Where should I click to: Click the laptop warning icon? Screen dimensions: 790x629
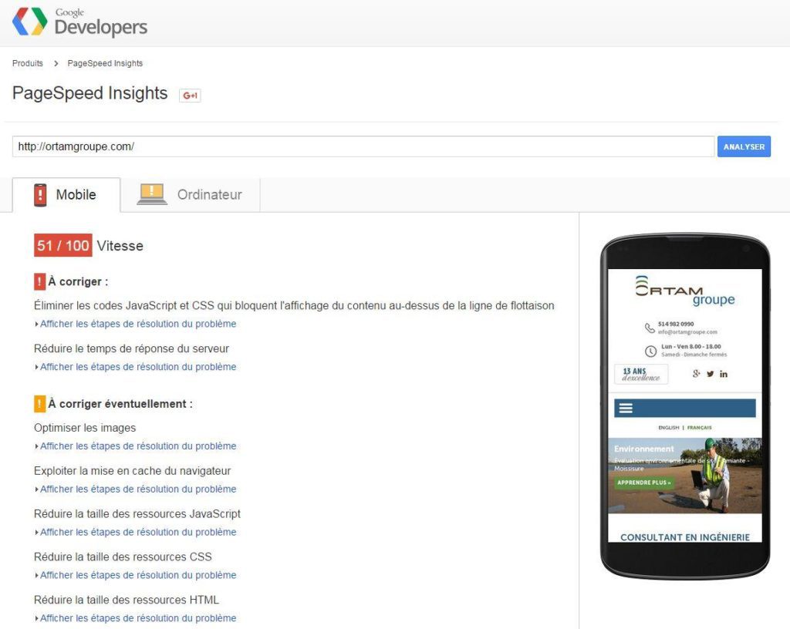point(152,194)
